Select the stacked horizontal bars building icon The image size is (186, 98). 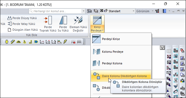(x=176, y=62)
